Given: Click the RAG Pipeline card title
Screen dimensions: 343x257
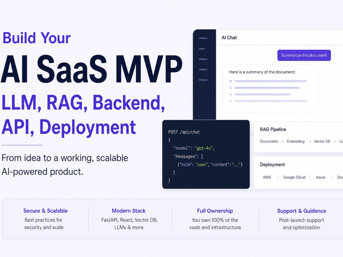Looking at the screenshot, I should pos(273,129).
